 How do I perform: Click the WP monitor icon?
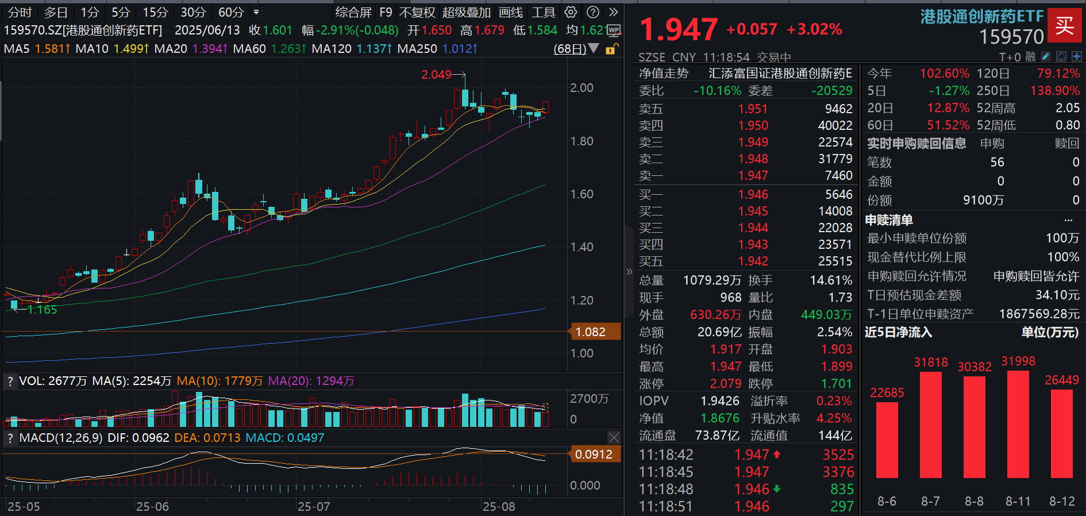[614, 30]
